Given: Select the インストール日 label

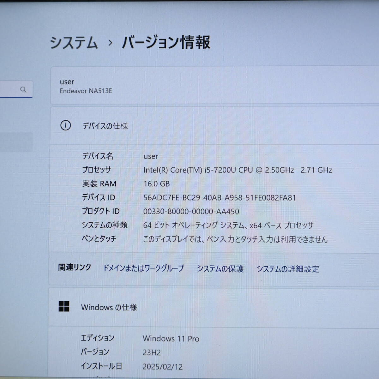Looking at the screenshot, I should (101, 366).
